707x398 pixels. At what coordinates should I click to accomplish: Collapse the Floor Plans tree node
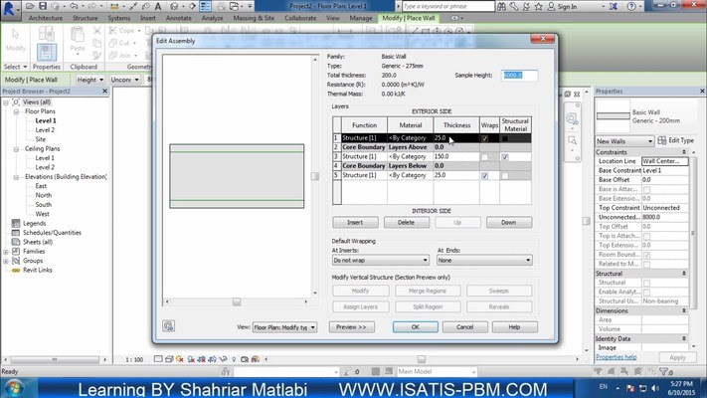coord(16,111)
